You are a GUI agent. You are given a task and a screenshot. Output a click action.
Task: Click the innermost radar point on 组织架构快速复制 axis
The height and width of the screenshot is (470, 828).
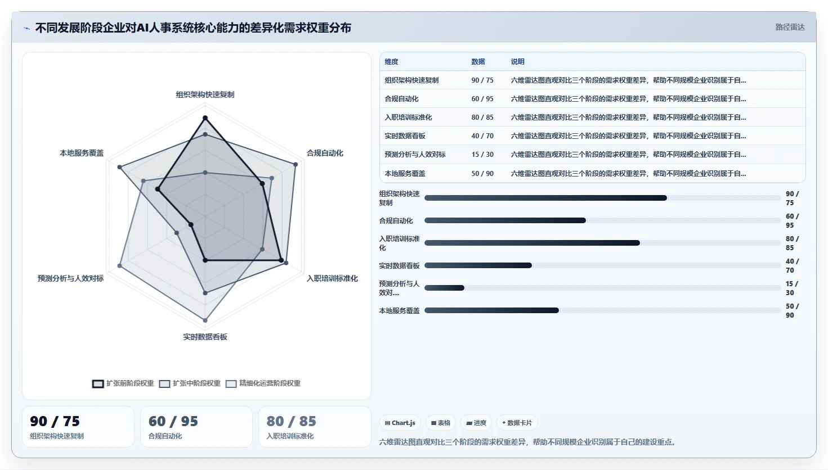coord(205,173)
